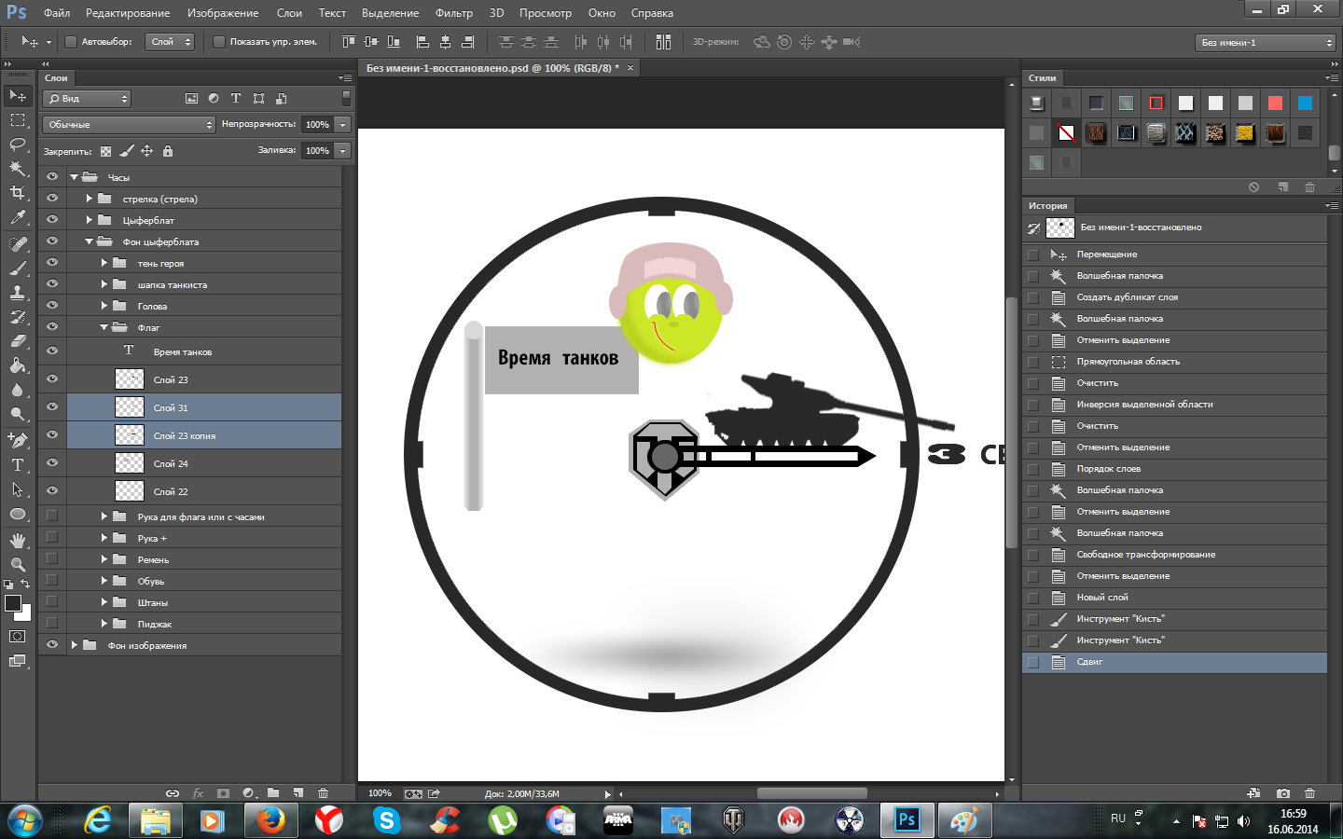Select the Pen tool
This screenshot has height=839, width=1343.
tap(18, 440)
